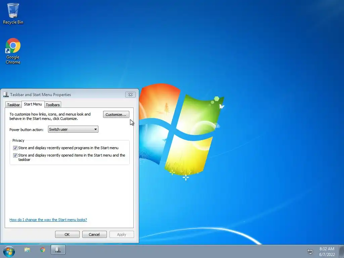Image resolution: width=344 pixels, height=258 pixels.
Task: Launch Chrome from the taskbar
Action: [x=43, y=250]
